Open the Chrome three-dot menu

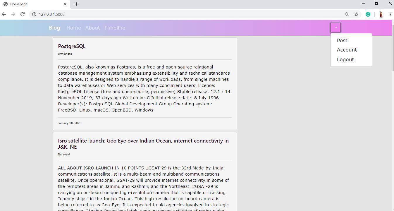(390, 14)
